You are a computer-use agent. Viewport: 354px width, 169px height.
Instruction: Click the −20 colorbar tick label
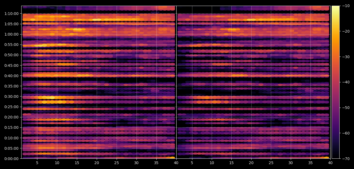pos(346,31)
